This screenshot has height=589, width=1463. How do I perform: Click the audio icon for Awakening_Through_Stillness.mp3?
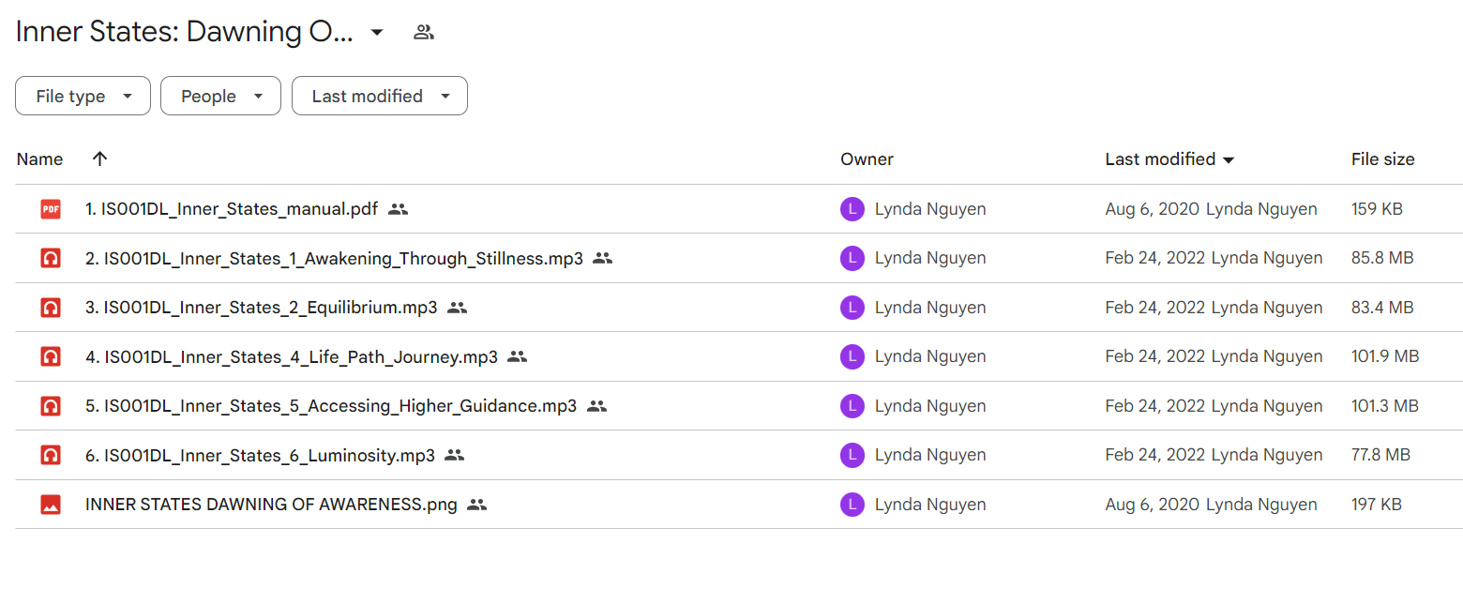point(51,258)
